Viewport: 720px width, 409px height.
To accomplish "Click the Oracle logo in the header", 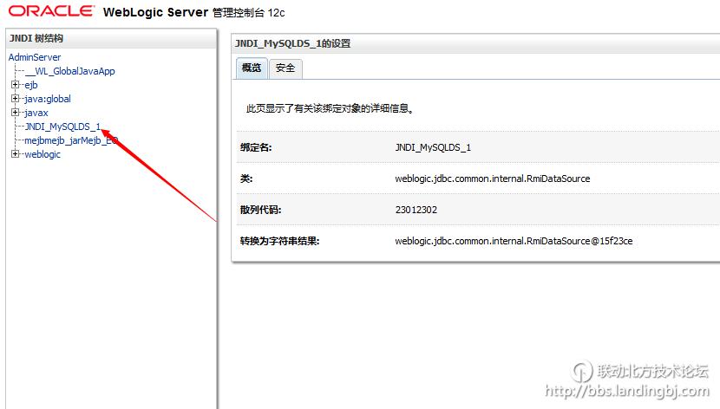I will [x=51, y=11].
